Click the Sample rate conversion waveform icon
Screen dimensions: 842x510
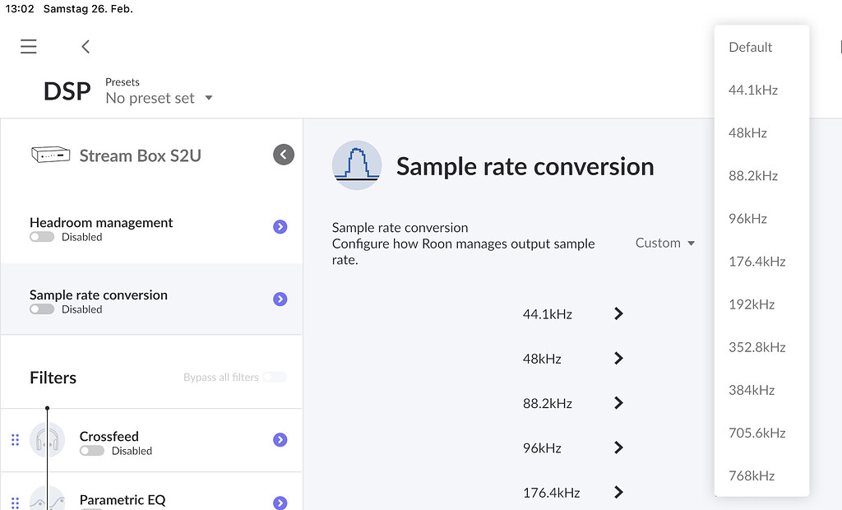(x=356, y=165)
